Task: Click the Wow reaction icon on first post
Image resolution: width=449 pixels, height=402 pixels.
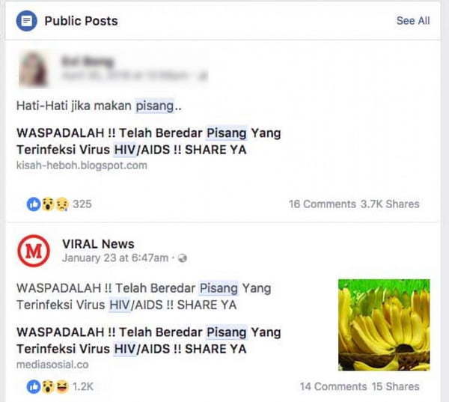Action: click(x=48, y=204)
